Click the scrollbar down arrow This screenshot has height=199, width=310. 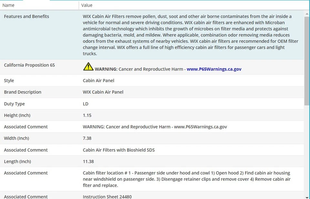[307, 197]
